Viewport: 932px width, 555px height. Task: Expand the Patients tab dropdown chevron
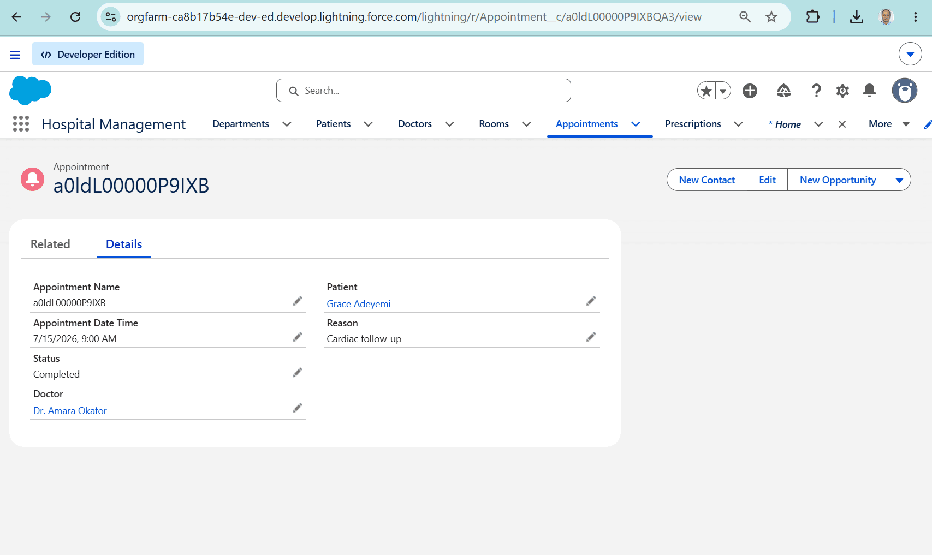[368, 124]
